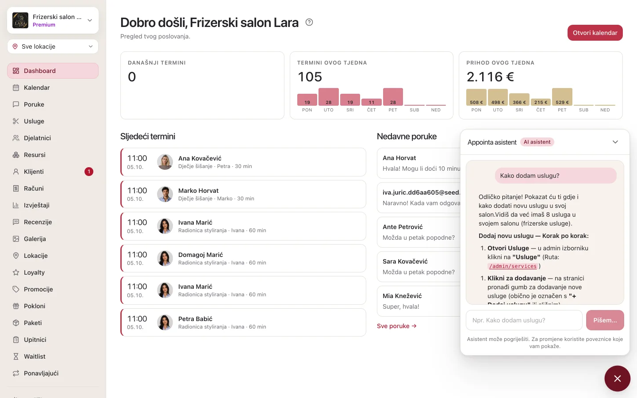
Task: Click the Friday 529 € revenue bar
Action: click(562, 97)
